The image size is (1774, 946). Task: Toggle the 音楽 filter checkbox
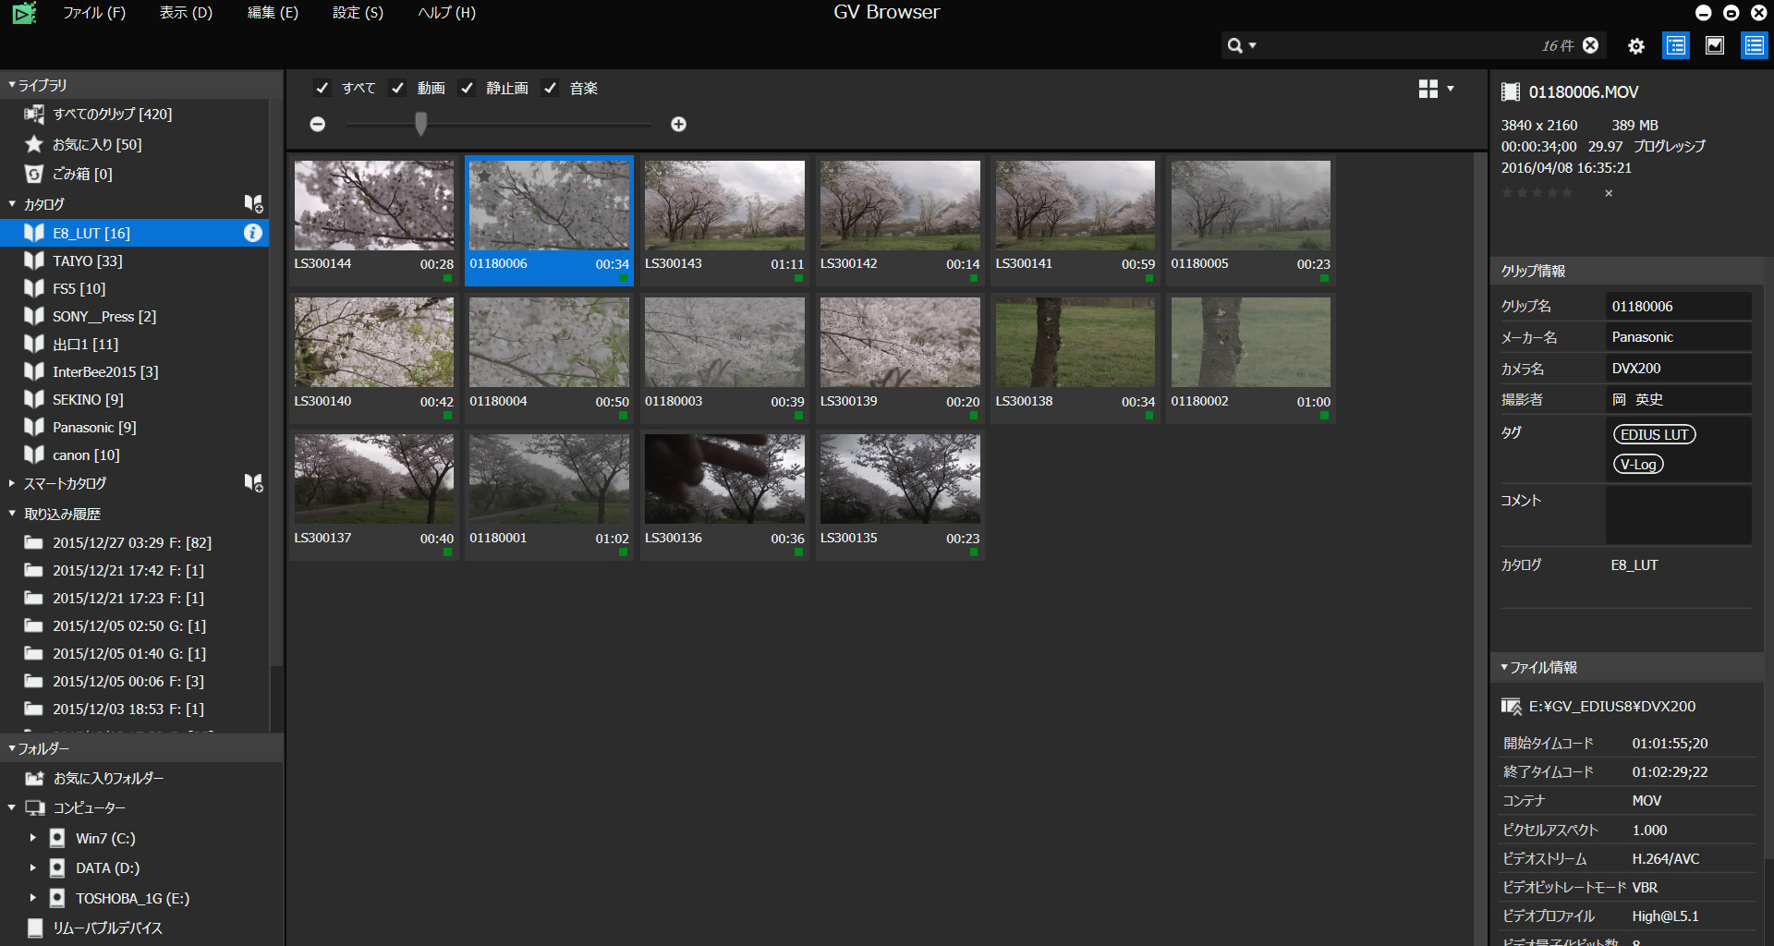click(551, 88)
